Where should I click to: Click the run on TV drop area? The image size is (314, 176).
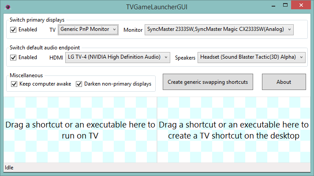tap(80, 130)
